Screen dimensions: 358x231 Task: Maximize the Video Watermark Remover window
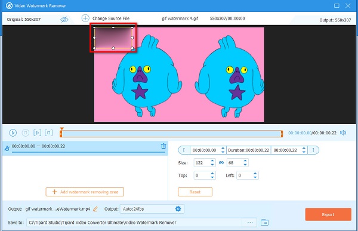point(337,5)
